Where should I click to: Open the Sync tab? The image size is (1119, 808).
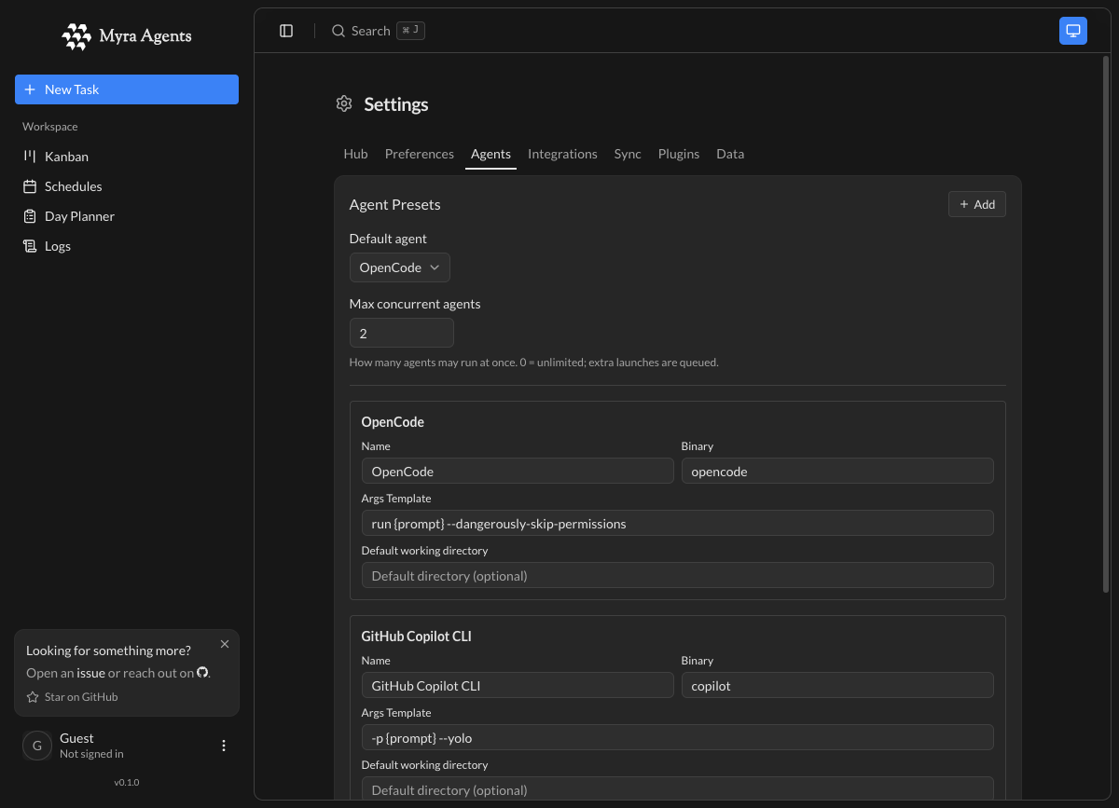pyautogui.click(x=628, y=154)
